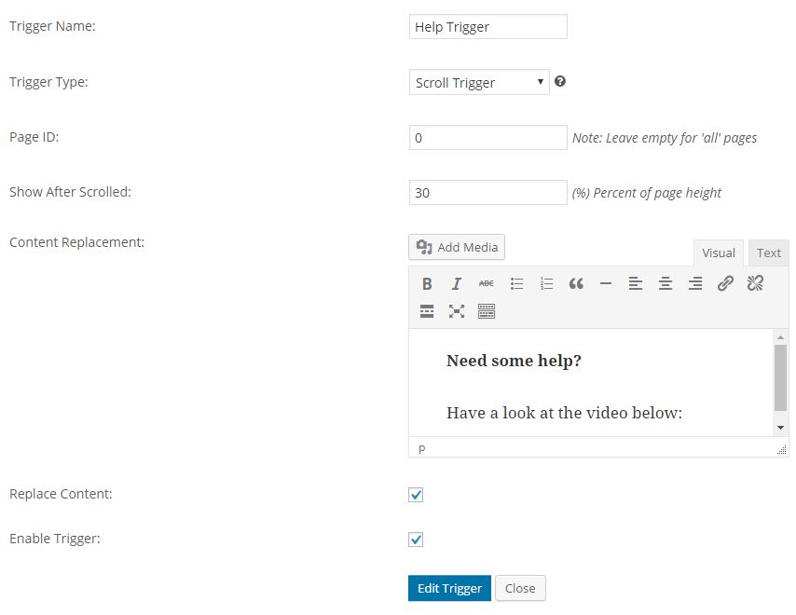Apply italic formatting in editor

pos(457,284)
